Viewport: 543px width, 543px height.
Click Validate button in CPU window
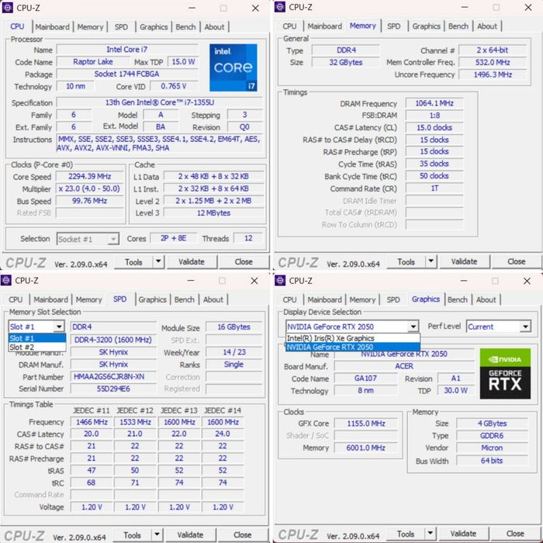(x=192, y=262)
